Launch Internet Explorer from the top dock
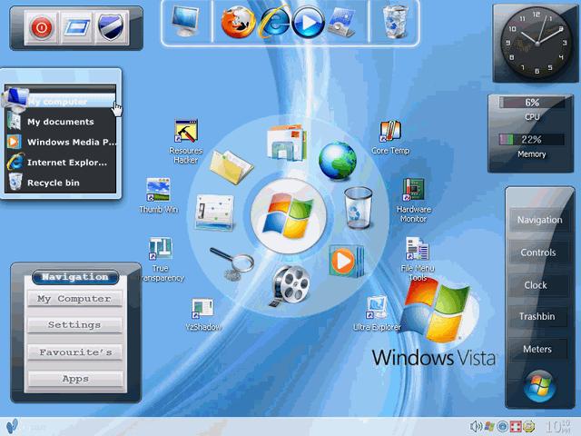The image size is (581, 436). pyautogui.click(x=274, y=22)
